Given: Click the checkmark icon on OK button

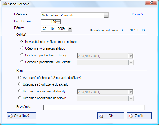Looking at the screenshot, I should [101, 116].
